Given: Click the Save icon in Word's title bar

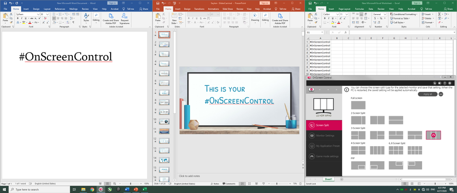Looking at the screenshot, I should 5,3.
